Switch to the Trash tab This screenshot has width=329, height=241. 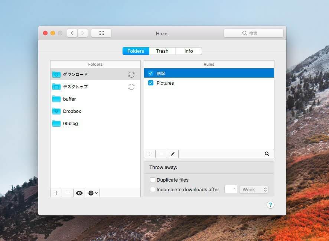[x=162, y=51]
